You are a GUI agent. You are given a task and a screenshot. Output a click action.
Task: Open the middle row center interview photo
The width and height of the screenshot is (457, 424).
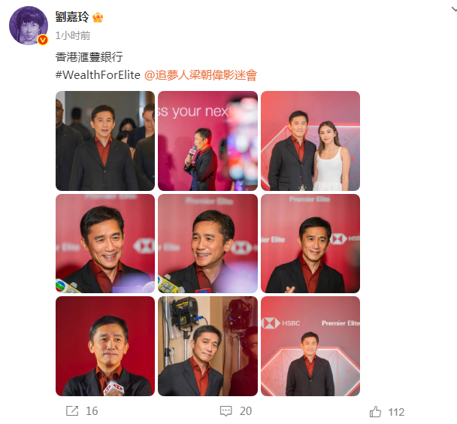click(207, 244)
